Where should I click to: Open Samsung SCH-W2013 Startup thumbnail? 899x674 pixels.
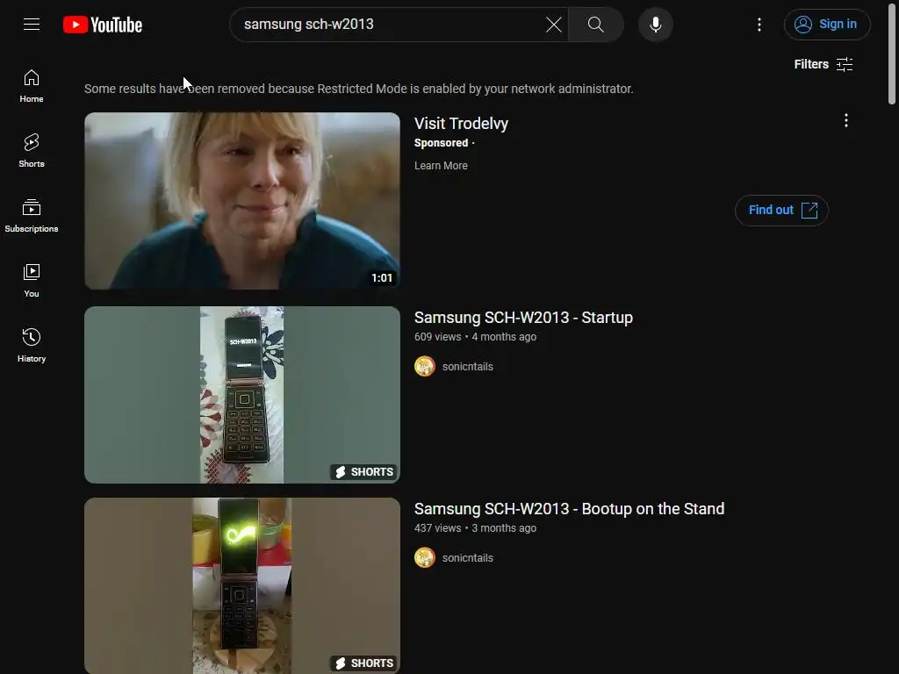coord(242,395)
